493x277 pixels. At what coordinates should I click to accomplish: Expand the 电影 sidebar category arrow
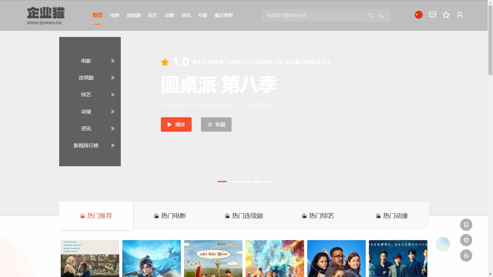click(x=113, y=61)
